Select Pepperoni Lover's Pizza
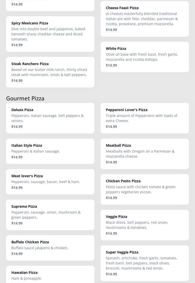Viewport: 195px width, 283px height. tap(145, 118)
